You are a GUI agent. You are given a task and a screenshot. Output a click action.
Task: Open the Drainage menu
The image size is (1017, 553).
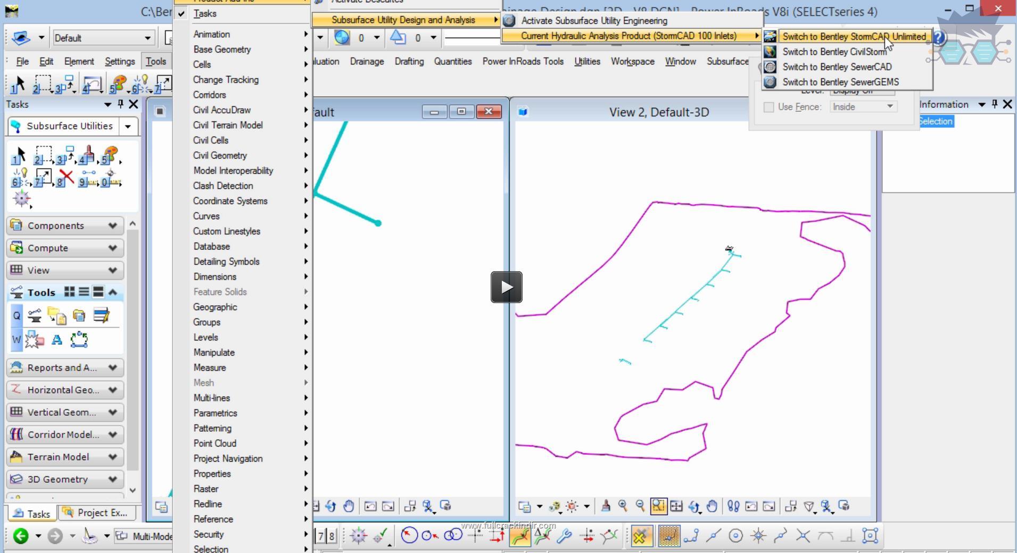pyautogui.click(x=367, y=61)
